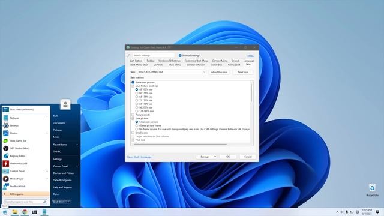Click the Search programs and files box
Screen dimensions: 384x216
pyautogui.click(x=25, y=202)
